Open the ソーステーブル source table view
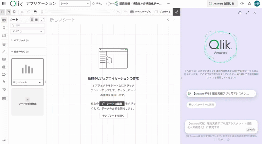 pyautogui.click(x=140, y=12)
